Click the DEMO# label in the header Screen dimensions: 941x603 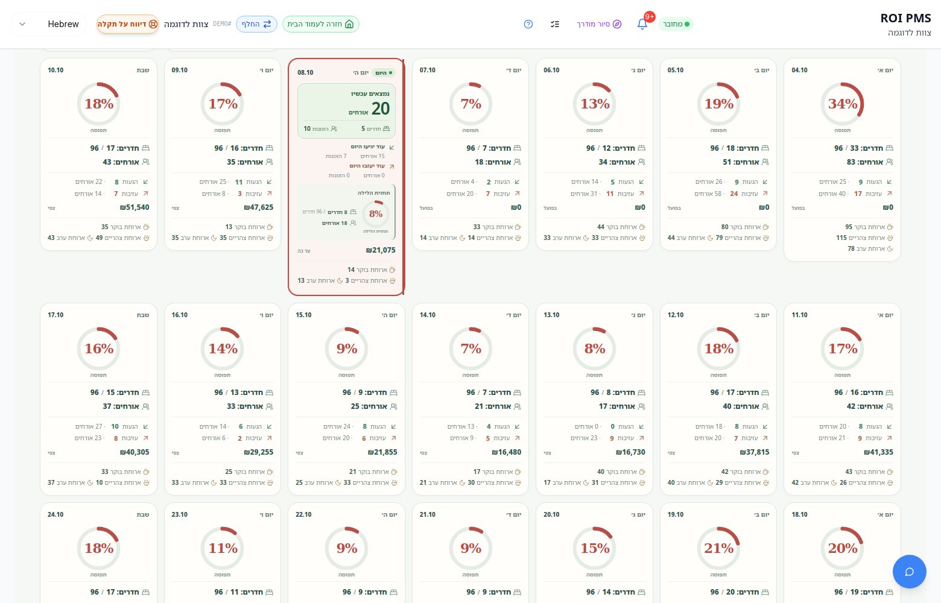pyautogui.click(x=222, y=24)
